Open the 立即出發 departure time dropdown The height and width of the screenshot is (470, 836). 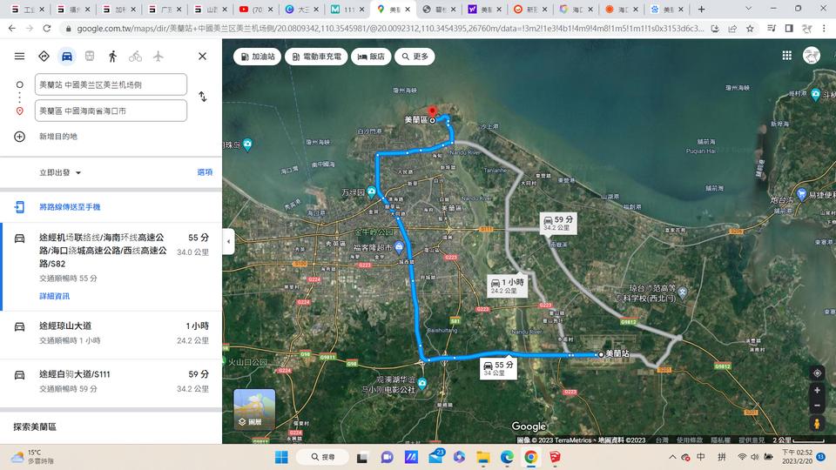point(60,172)
